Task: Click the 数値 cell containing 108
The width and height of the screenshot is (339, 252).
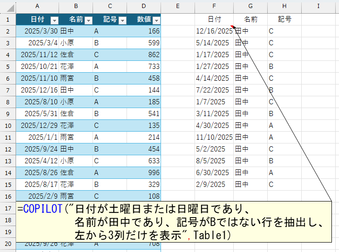Action: coord(144,196)
